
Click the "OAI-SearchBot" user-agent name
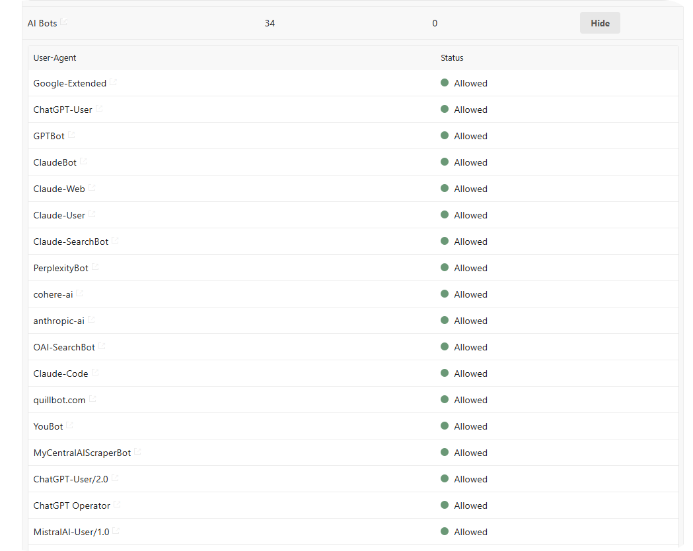point(64,348)
